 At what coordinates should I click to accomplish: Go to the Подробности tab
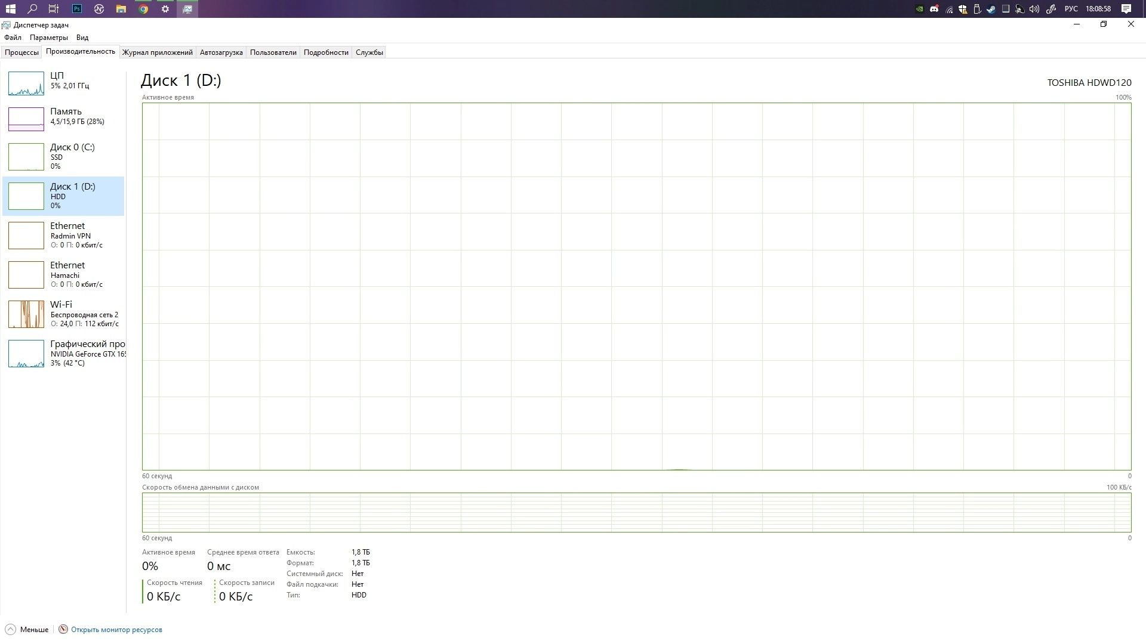tap(326, 52)
